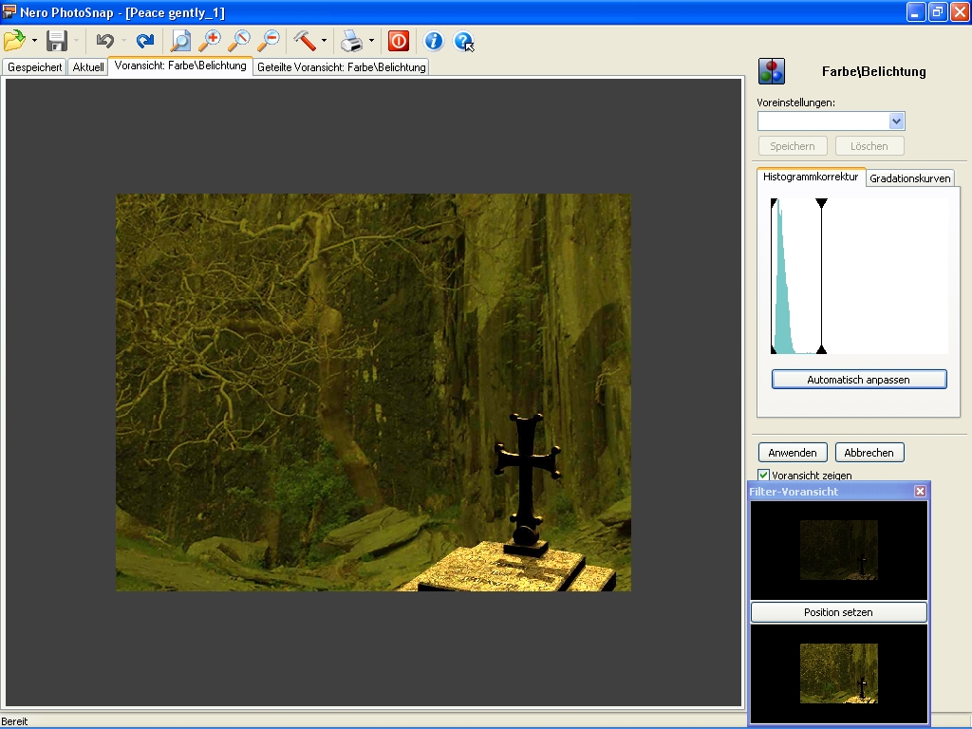Select the Geteilte Voransicht tab

pyautogui.click(x=341, y=66)
